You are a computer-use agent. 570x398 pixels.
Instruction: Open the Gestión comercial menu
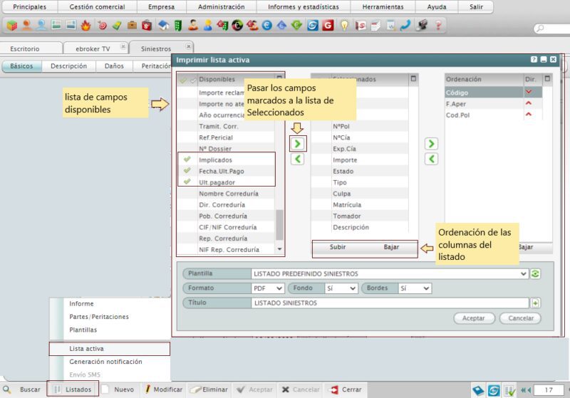pos(97,6)
